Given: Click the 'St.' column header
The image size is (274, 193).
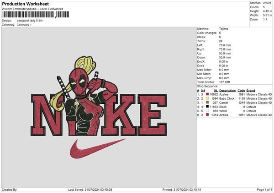Looking at the screenshot, I should coord(216,91).
